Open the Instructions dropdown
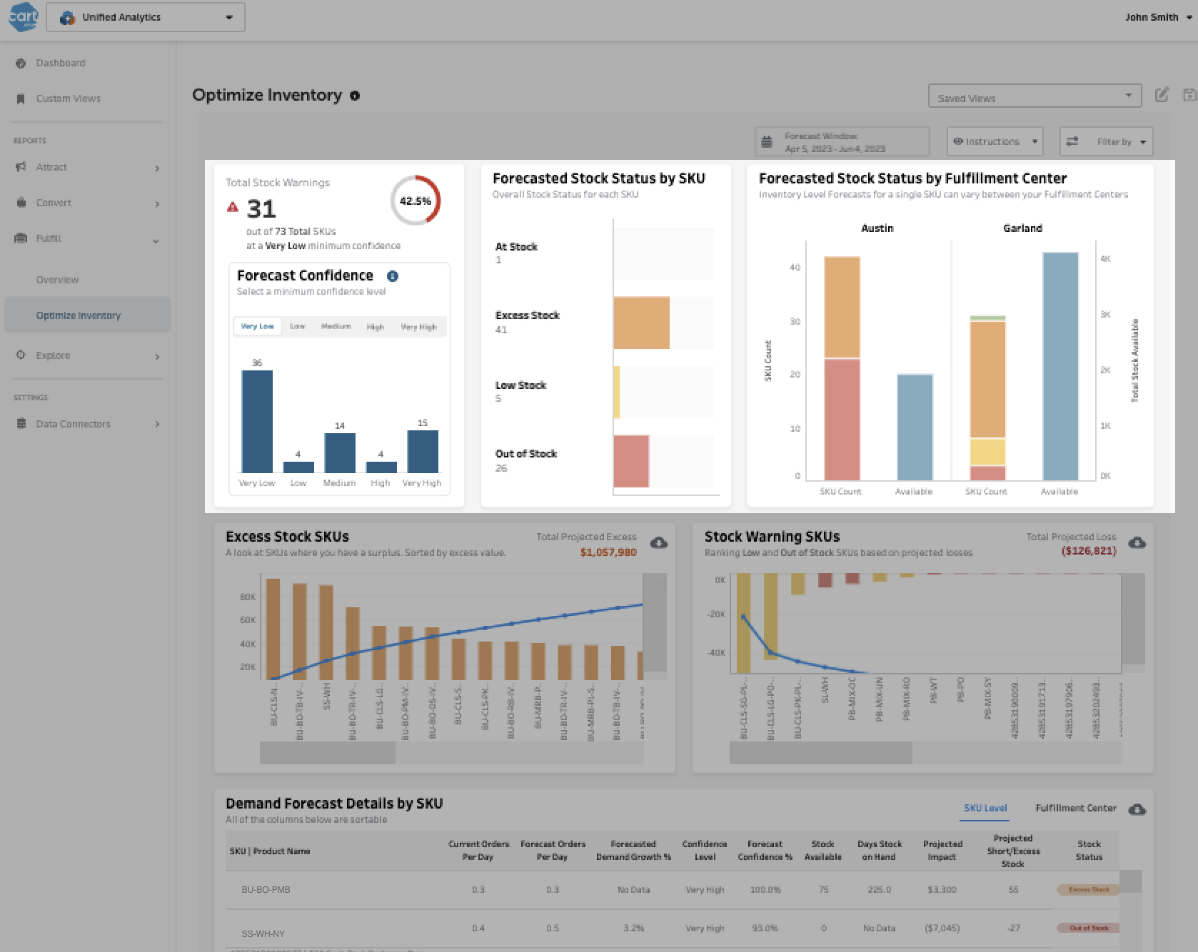The width and height of the screenshot is (1198, 952). pyautogui.click(x=995, y=141)
